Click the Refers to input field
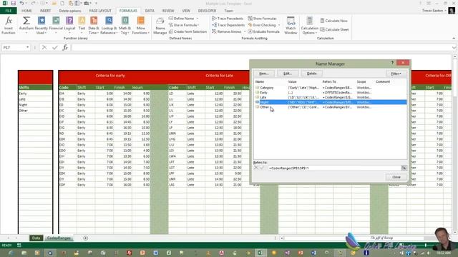The width and height of the screenshot is (458, 257). click(334, 168)
